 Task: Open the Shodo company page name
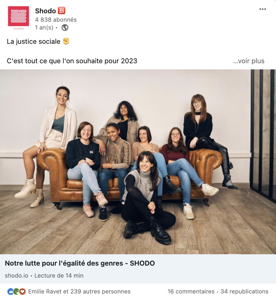click(x=45, y=11)
